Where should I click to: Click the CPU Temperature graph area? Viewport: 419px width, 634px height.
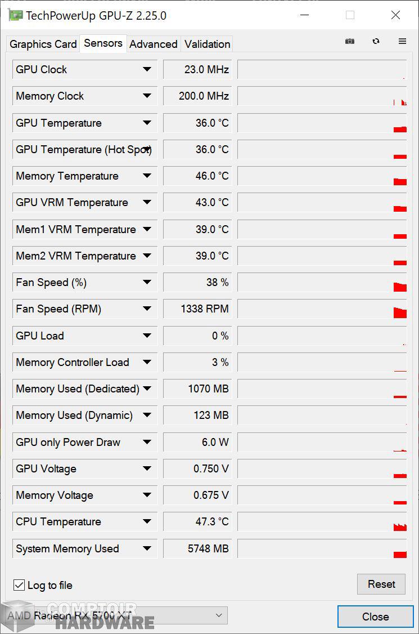(322, 521)
